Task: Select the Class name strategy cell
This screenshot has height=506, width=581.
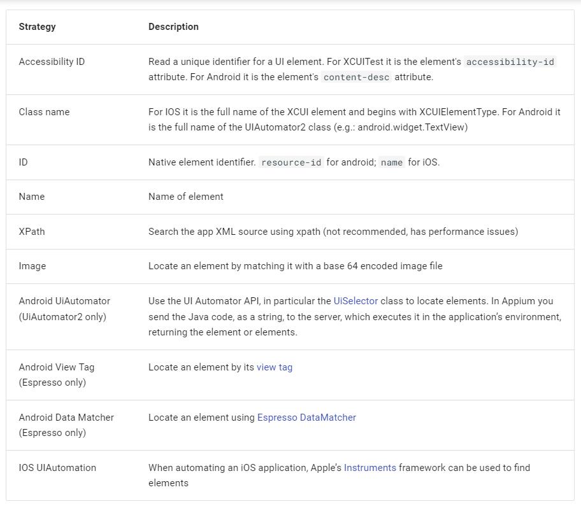Action: click(x=44, y=112)
